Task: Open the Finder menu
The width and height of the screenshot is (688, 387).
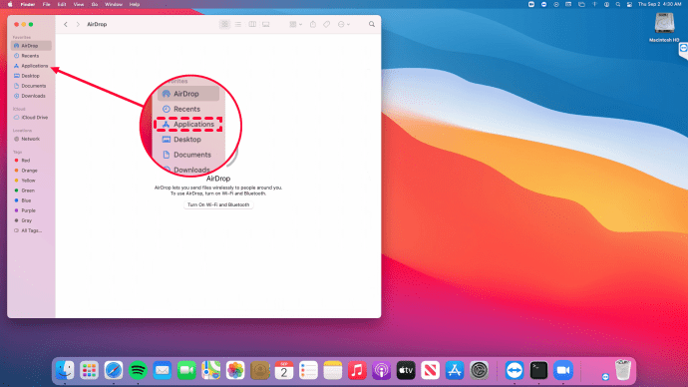Action: tap(28, 4)
